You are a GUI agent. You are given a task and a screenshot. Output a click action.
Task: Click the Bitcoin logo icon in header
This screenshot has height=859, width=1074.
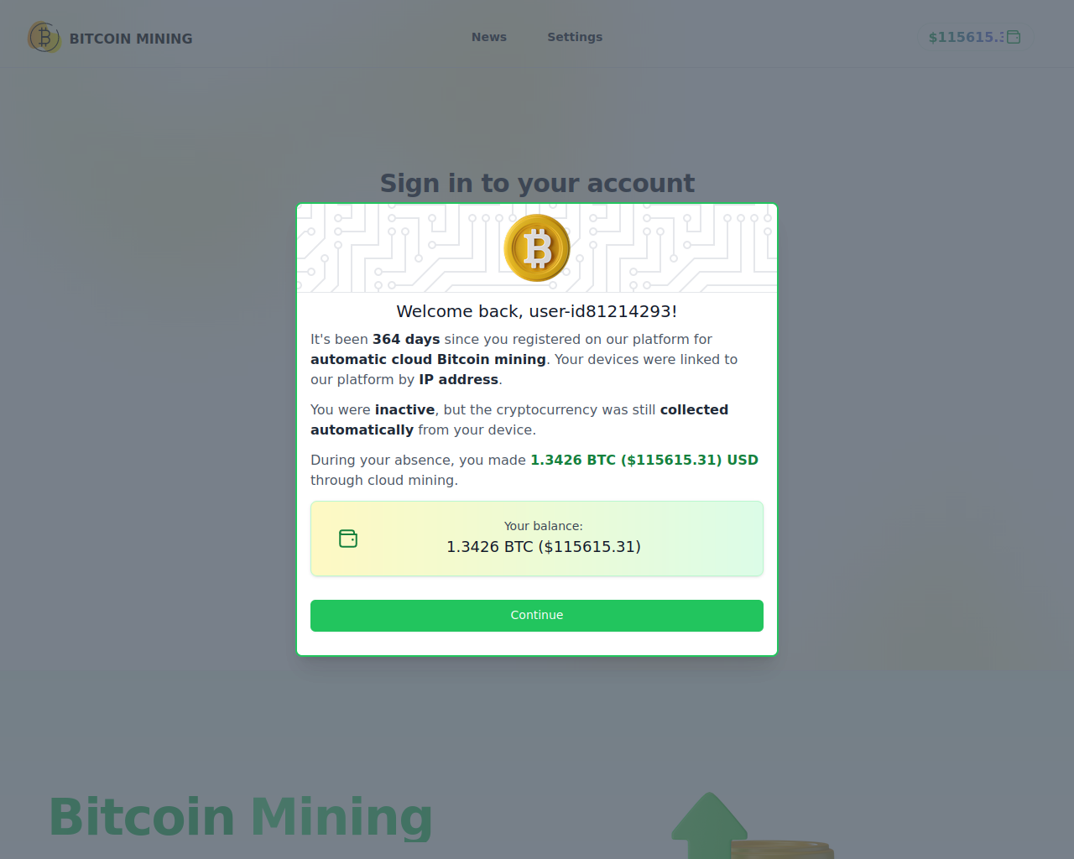click(44, 37)
